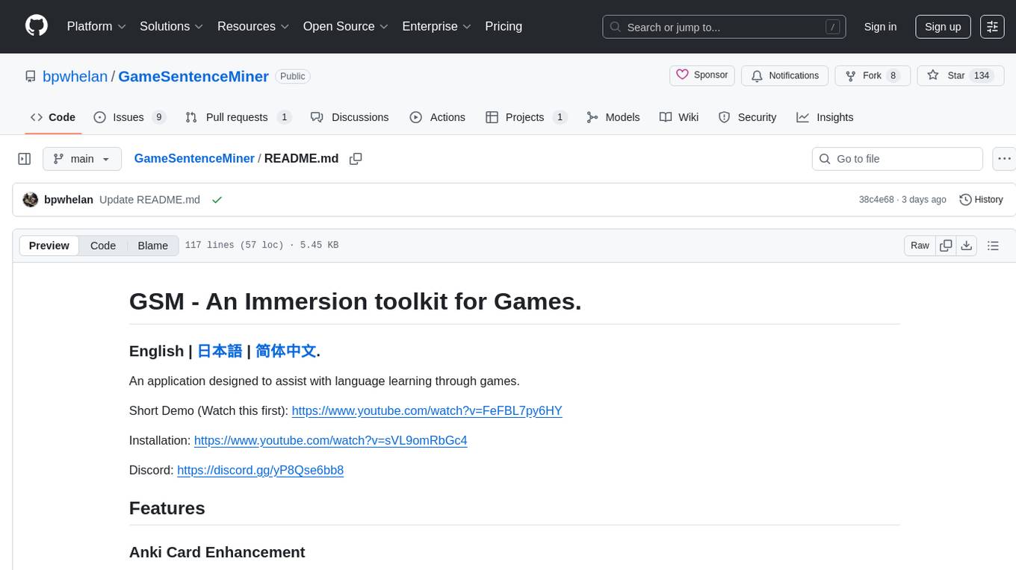This screenshot has width=1016, height=570.
Task: Click the GameSentenceMiner breadcrumb link
Action: click(x=194, y=158)
